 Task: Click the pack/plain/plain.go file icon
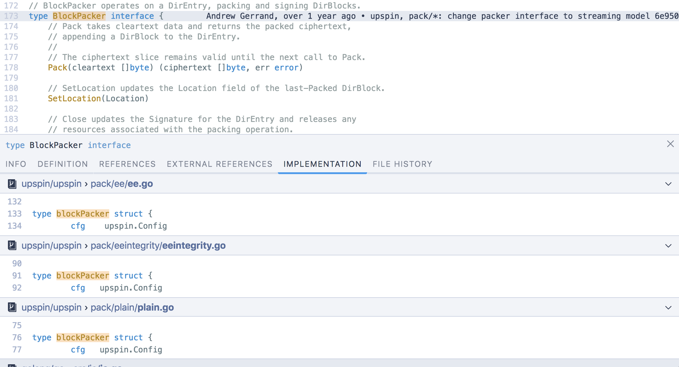click(12, 307)
